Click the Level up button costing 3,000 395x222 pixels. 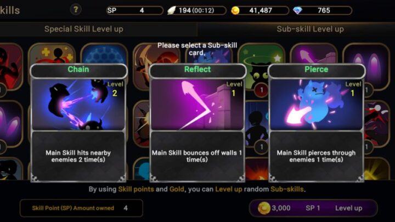point(313,208)
